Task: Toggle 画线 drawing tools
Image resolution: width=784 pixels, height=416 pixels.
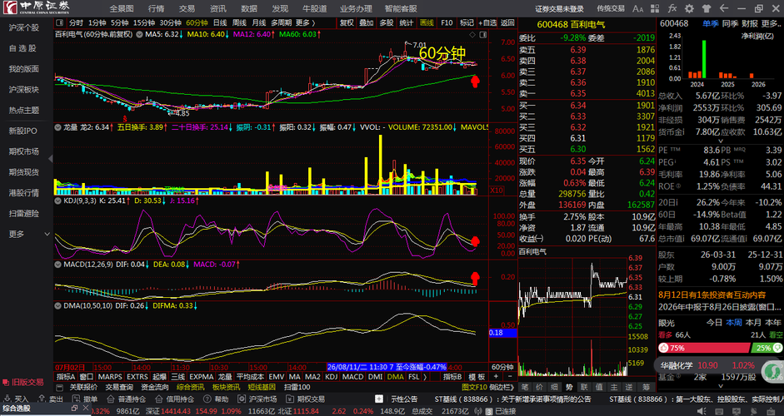Action: [427, 23]
